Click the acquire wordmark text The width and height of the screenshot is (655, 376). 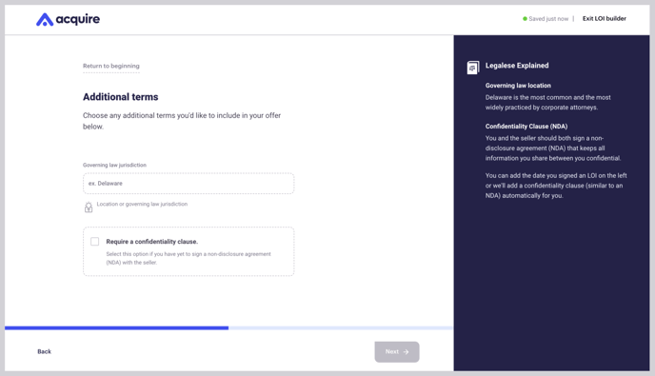(78, 19)
